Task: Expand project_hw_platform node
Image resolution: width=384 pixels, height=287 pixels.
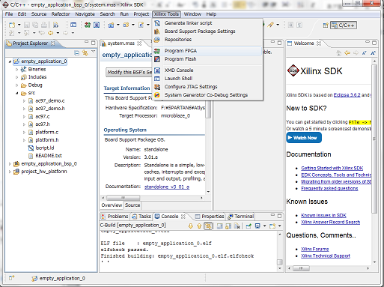Action: (x=10, y=172)
